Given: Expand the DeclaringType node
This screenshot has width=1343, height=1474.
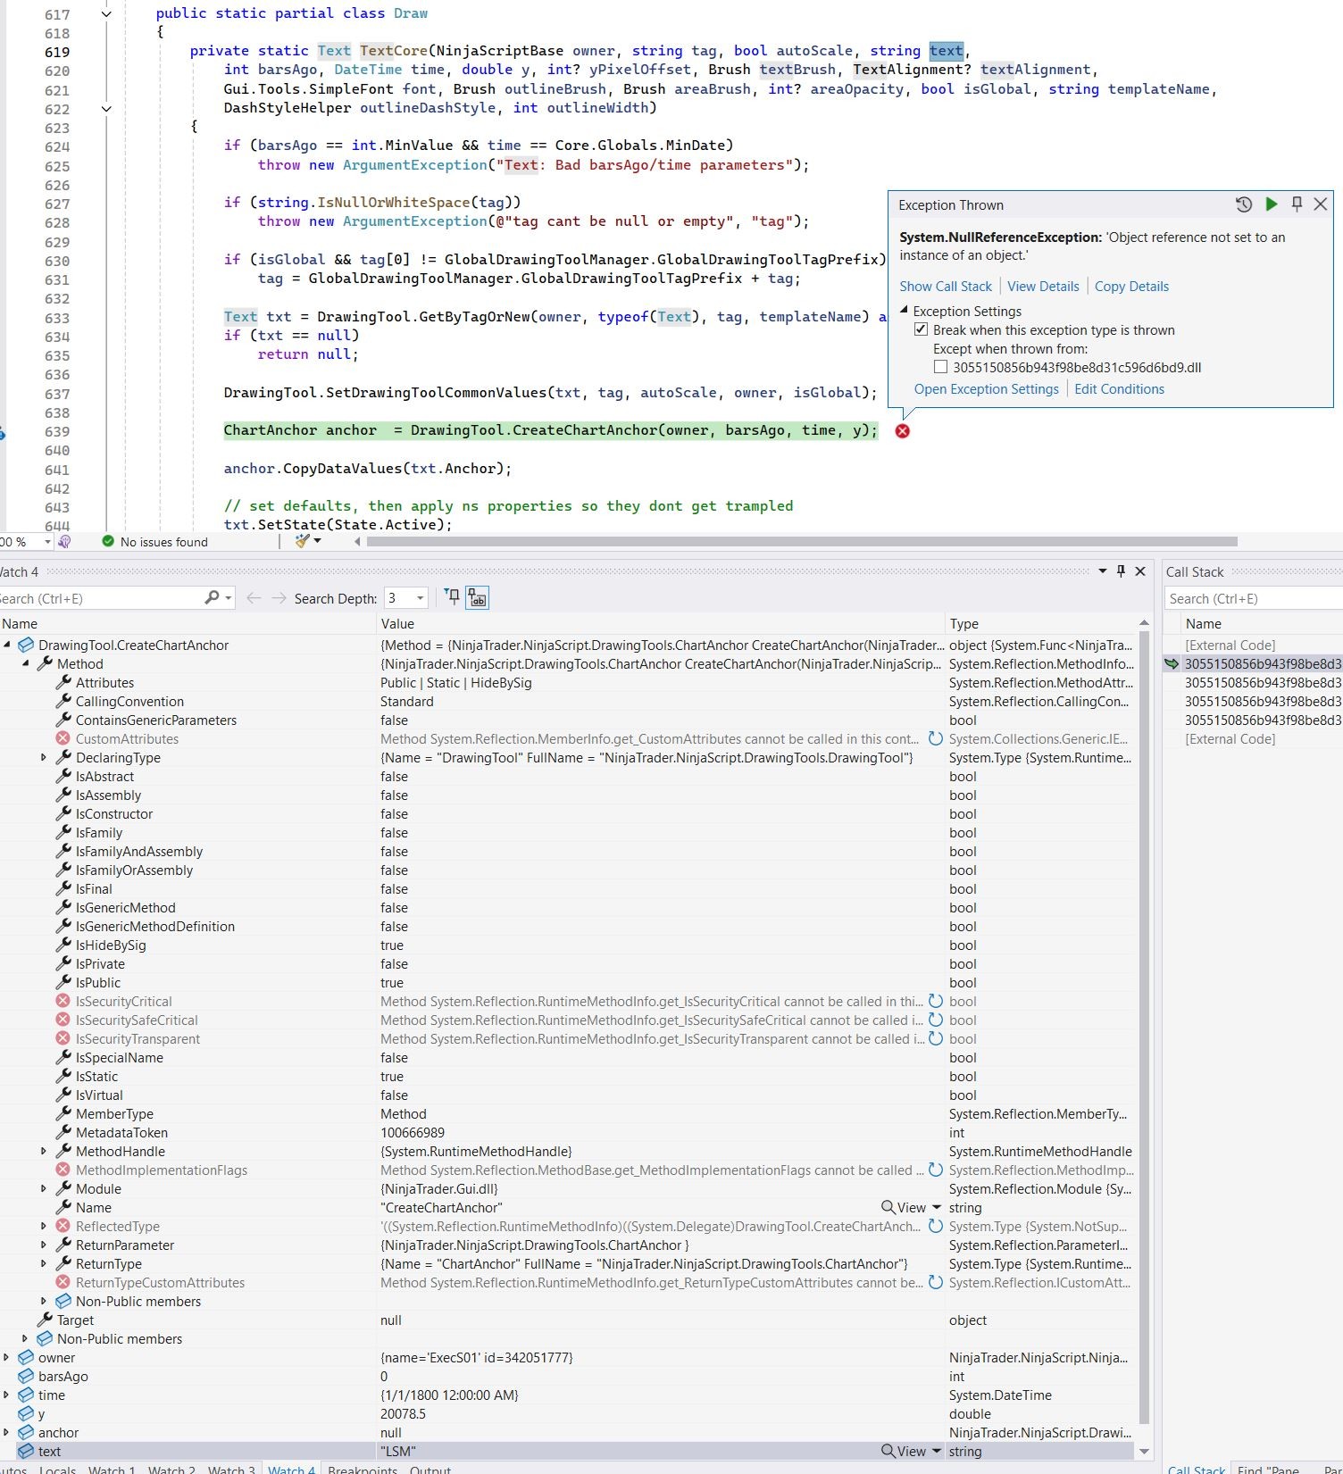Looking at the screenshot, I should click(44, 757).
